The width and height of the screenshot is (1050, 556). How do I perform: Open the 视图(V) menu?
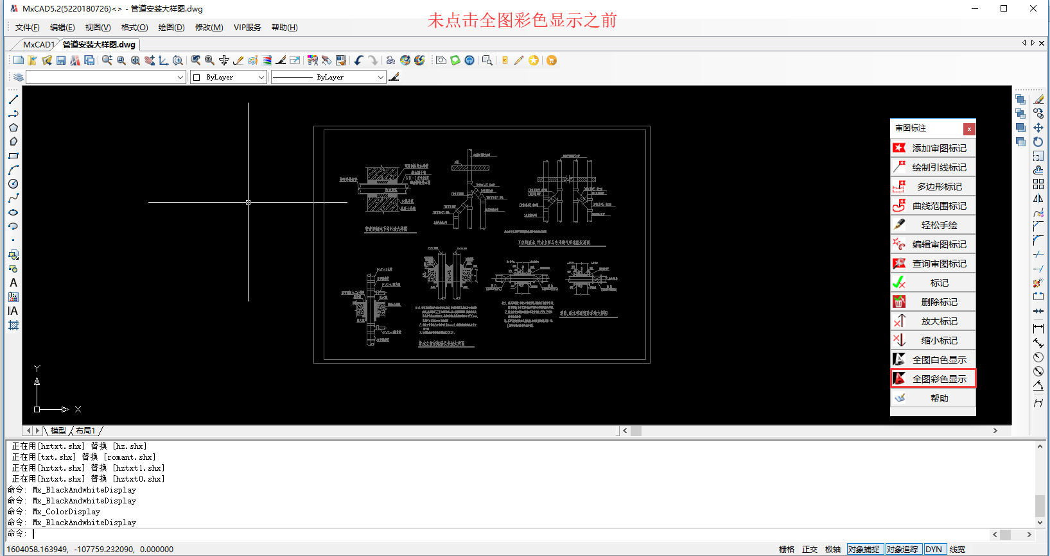click(98, 28)
